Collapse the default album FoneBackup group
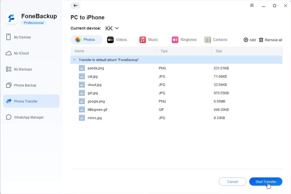This screenshot has height=194, width=291. 75,60
